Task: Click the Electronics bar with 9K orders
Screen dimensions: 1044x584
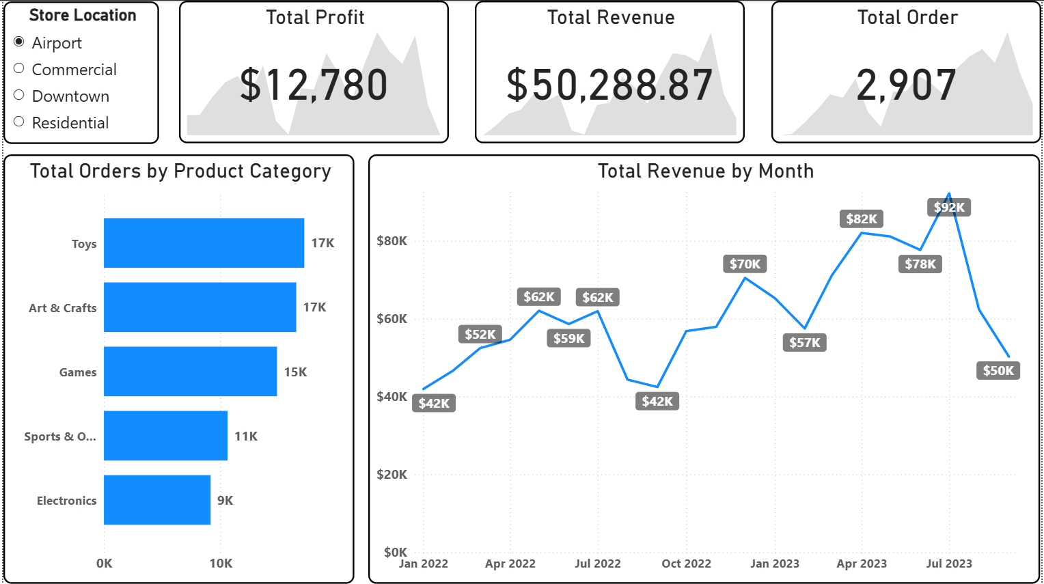Action: (x=157, y=500)
